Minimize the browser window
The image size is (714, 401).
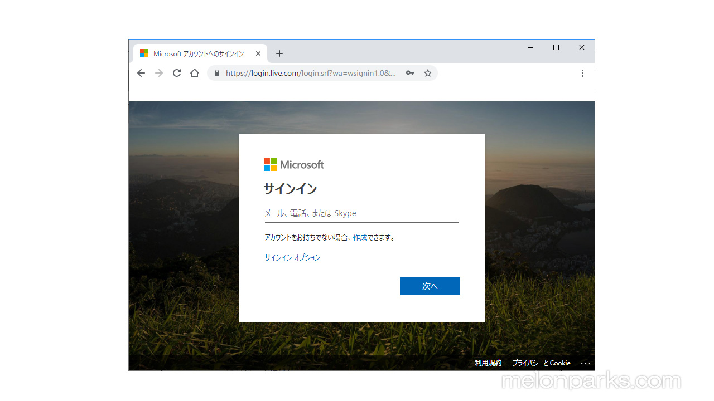pyautogui.click(x=530, y=48)
